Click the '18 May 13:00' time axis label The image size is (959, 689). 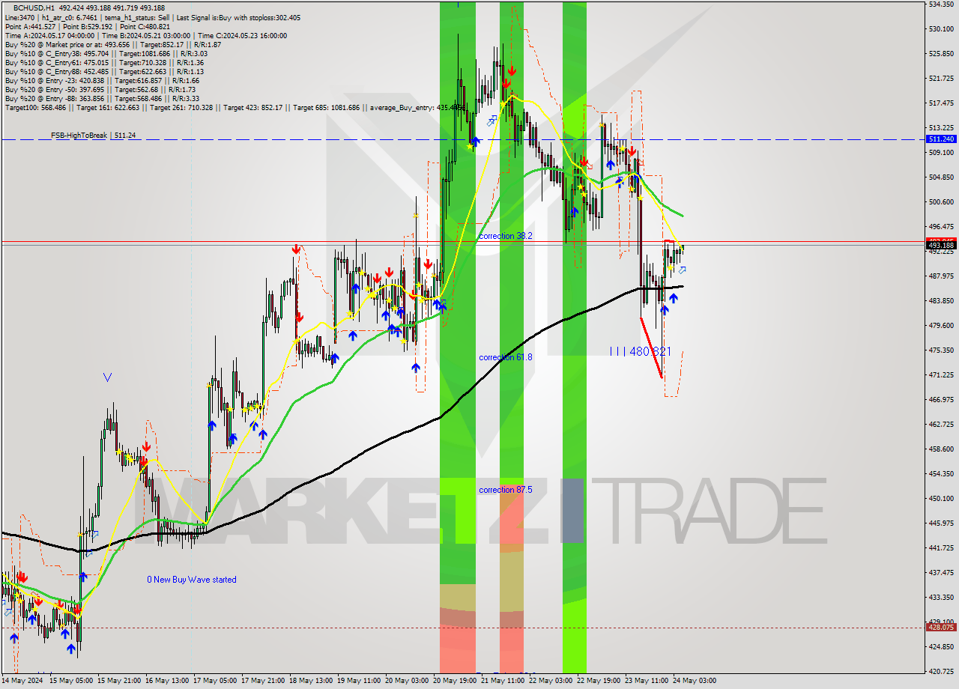(x=312, y=681)
